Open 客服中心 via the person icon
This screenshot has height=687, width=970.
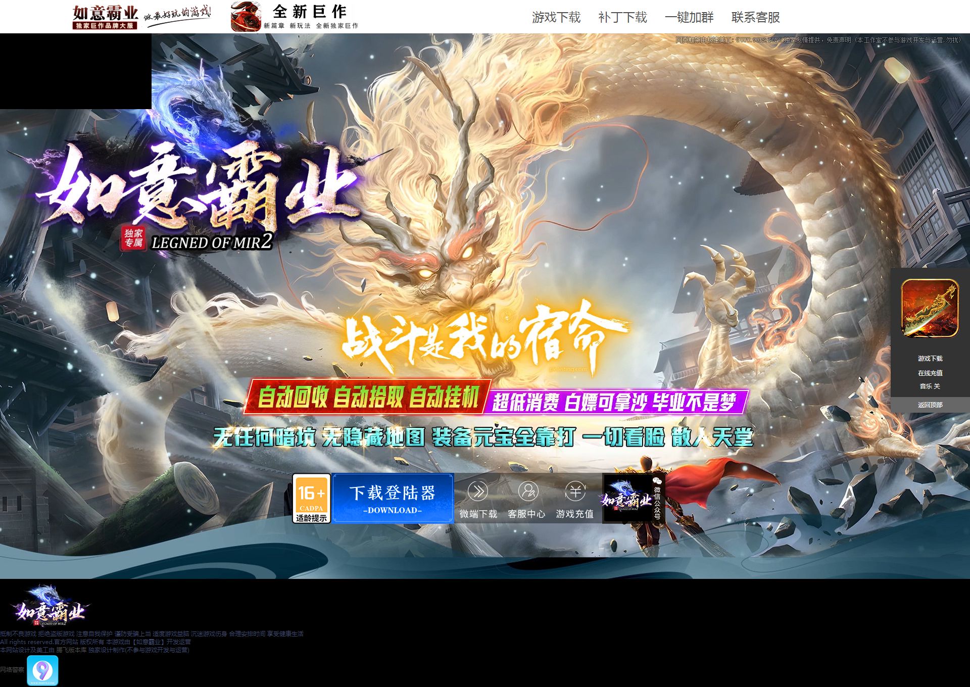(527, 492)
